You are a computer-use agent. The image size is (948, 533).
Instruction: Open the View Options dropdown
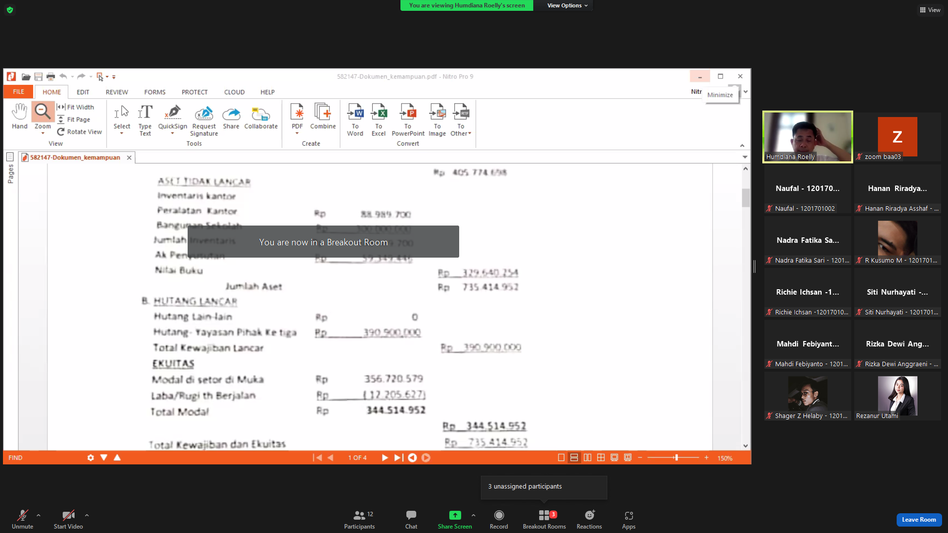click(567, 5)
